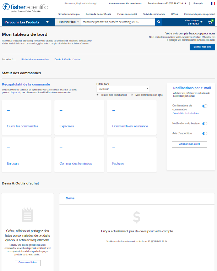
Task: Toggle Confirmations de commandes switch
Action: 205,106
